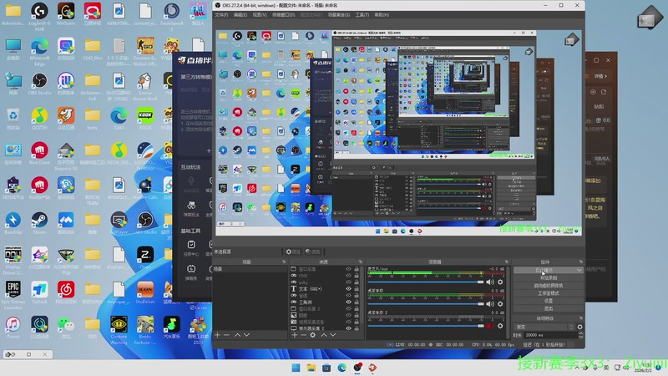Toggle visibility eye of 文本 (GDI+) source
This screenshot has height=376, width=668.
(x=348, y=288)
